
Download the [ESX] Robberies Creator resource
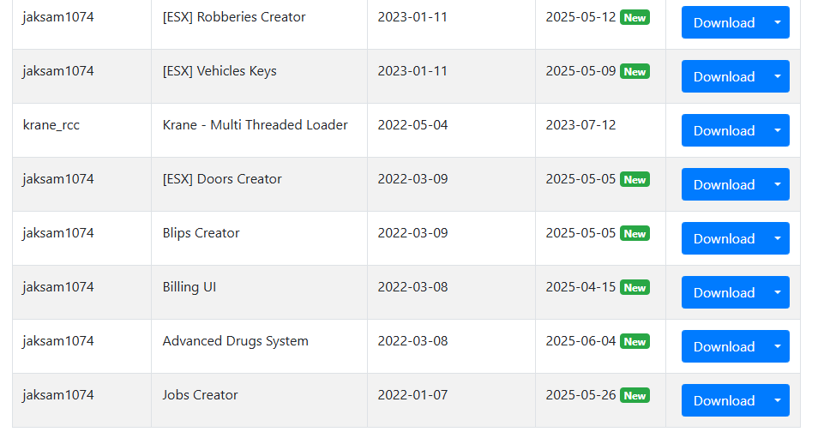724,22
